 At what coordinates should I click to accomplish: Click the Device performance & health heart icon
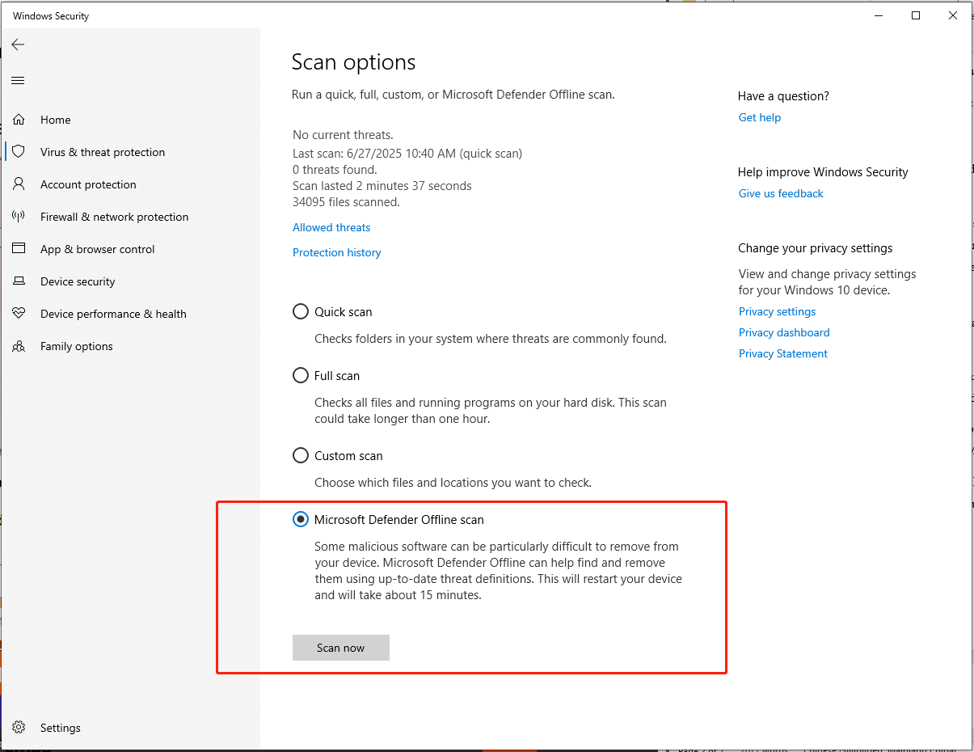point(19,314)
